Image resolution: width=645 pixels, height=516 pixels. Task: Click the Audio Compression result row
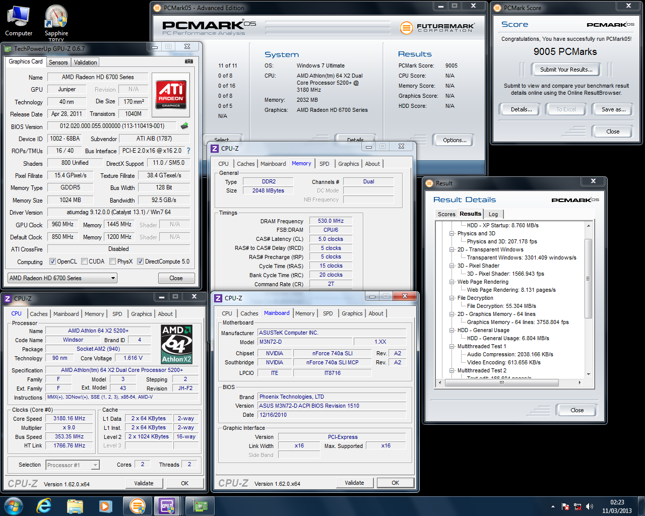[x=510, y=354]
